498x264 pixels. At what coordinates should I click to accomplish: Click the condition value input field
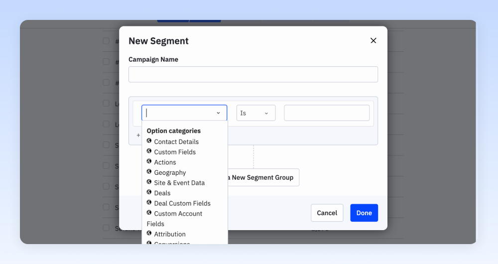point(327,113)
